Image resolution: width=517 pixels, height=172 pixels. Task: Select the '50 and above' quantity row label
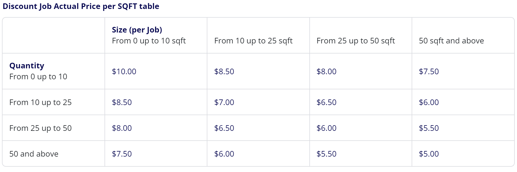(34, 154)
